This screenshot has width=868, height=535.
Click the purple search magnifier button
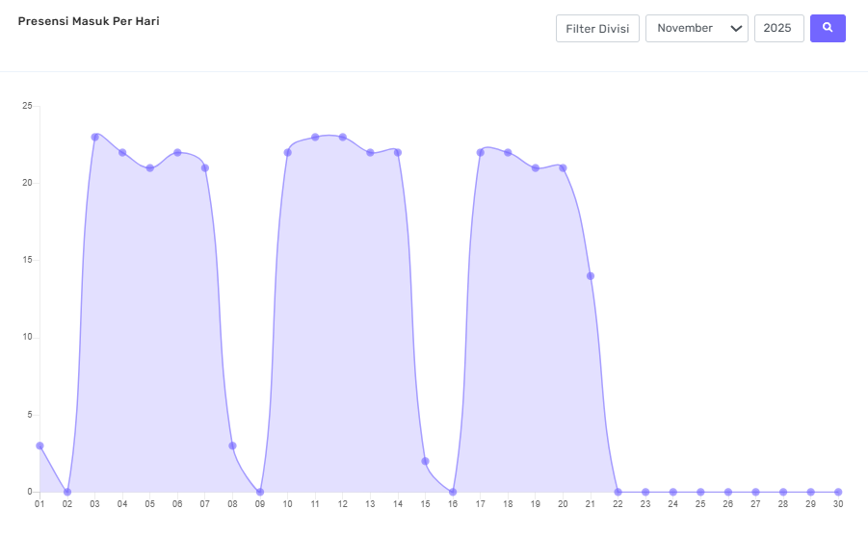[828, 29]
